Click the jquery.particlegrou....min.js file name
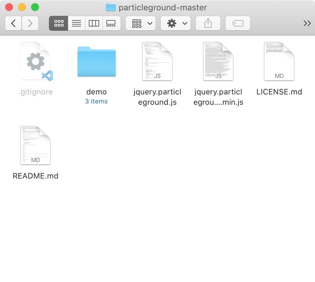Viewport: 315px width, 282px height. 218,97
